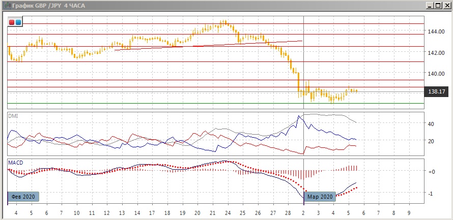Click date 13 on the time axis
Viewport: 453px width, 220px height.
(x=122, y=212)
